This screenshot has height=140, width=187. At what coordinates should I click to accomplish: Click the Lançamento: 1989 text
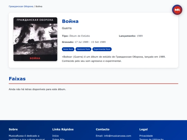pyautogui.click(x=131, y=36)
